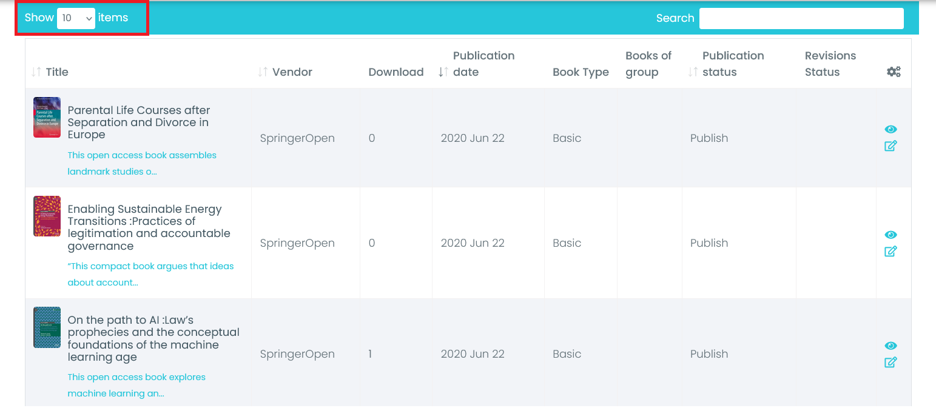Click On the path to AI cover thumbnail

click(47, 327)
